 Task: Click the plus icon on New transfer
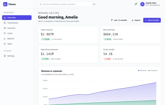[x=146, y=20]
